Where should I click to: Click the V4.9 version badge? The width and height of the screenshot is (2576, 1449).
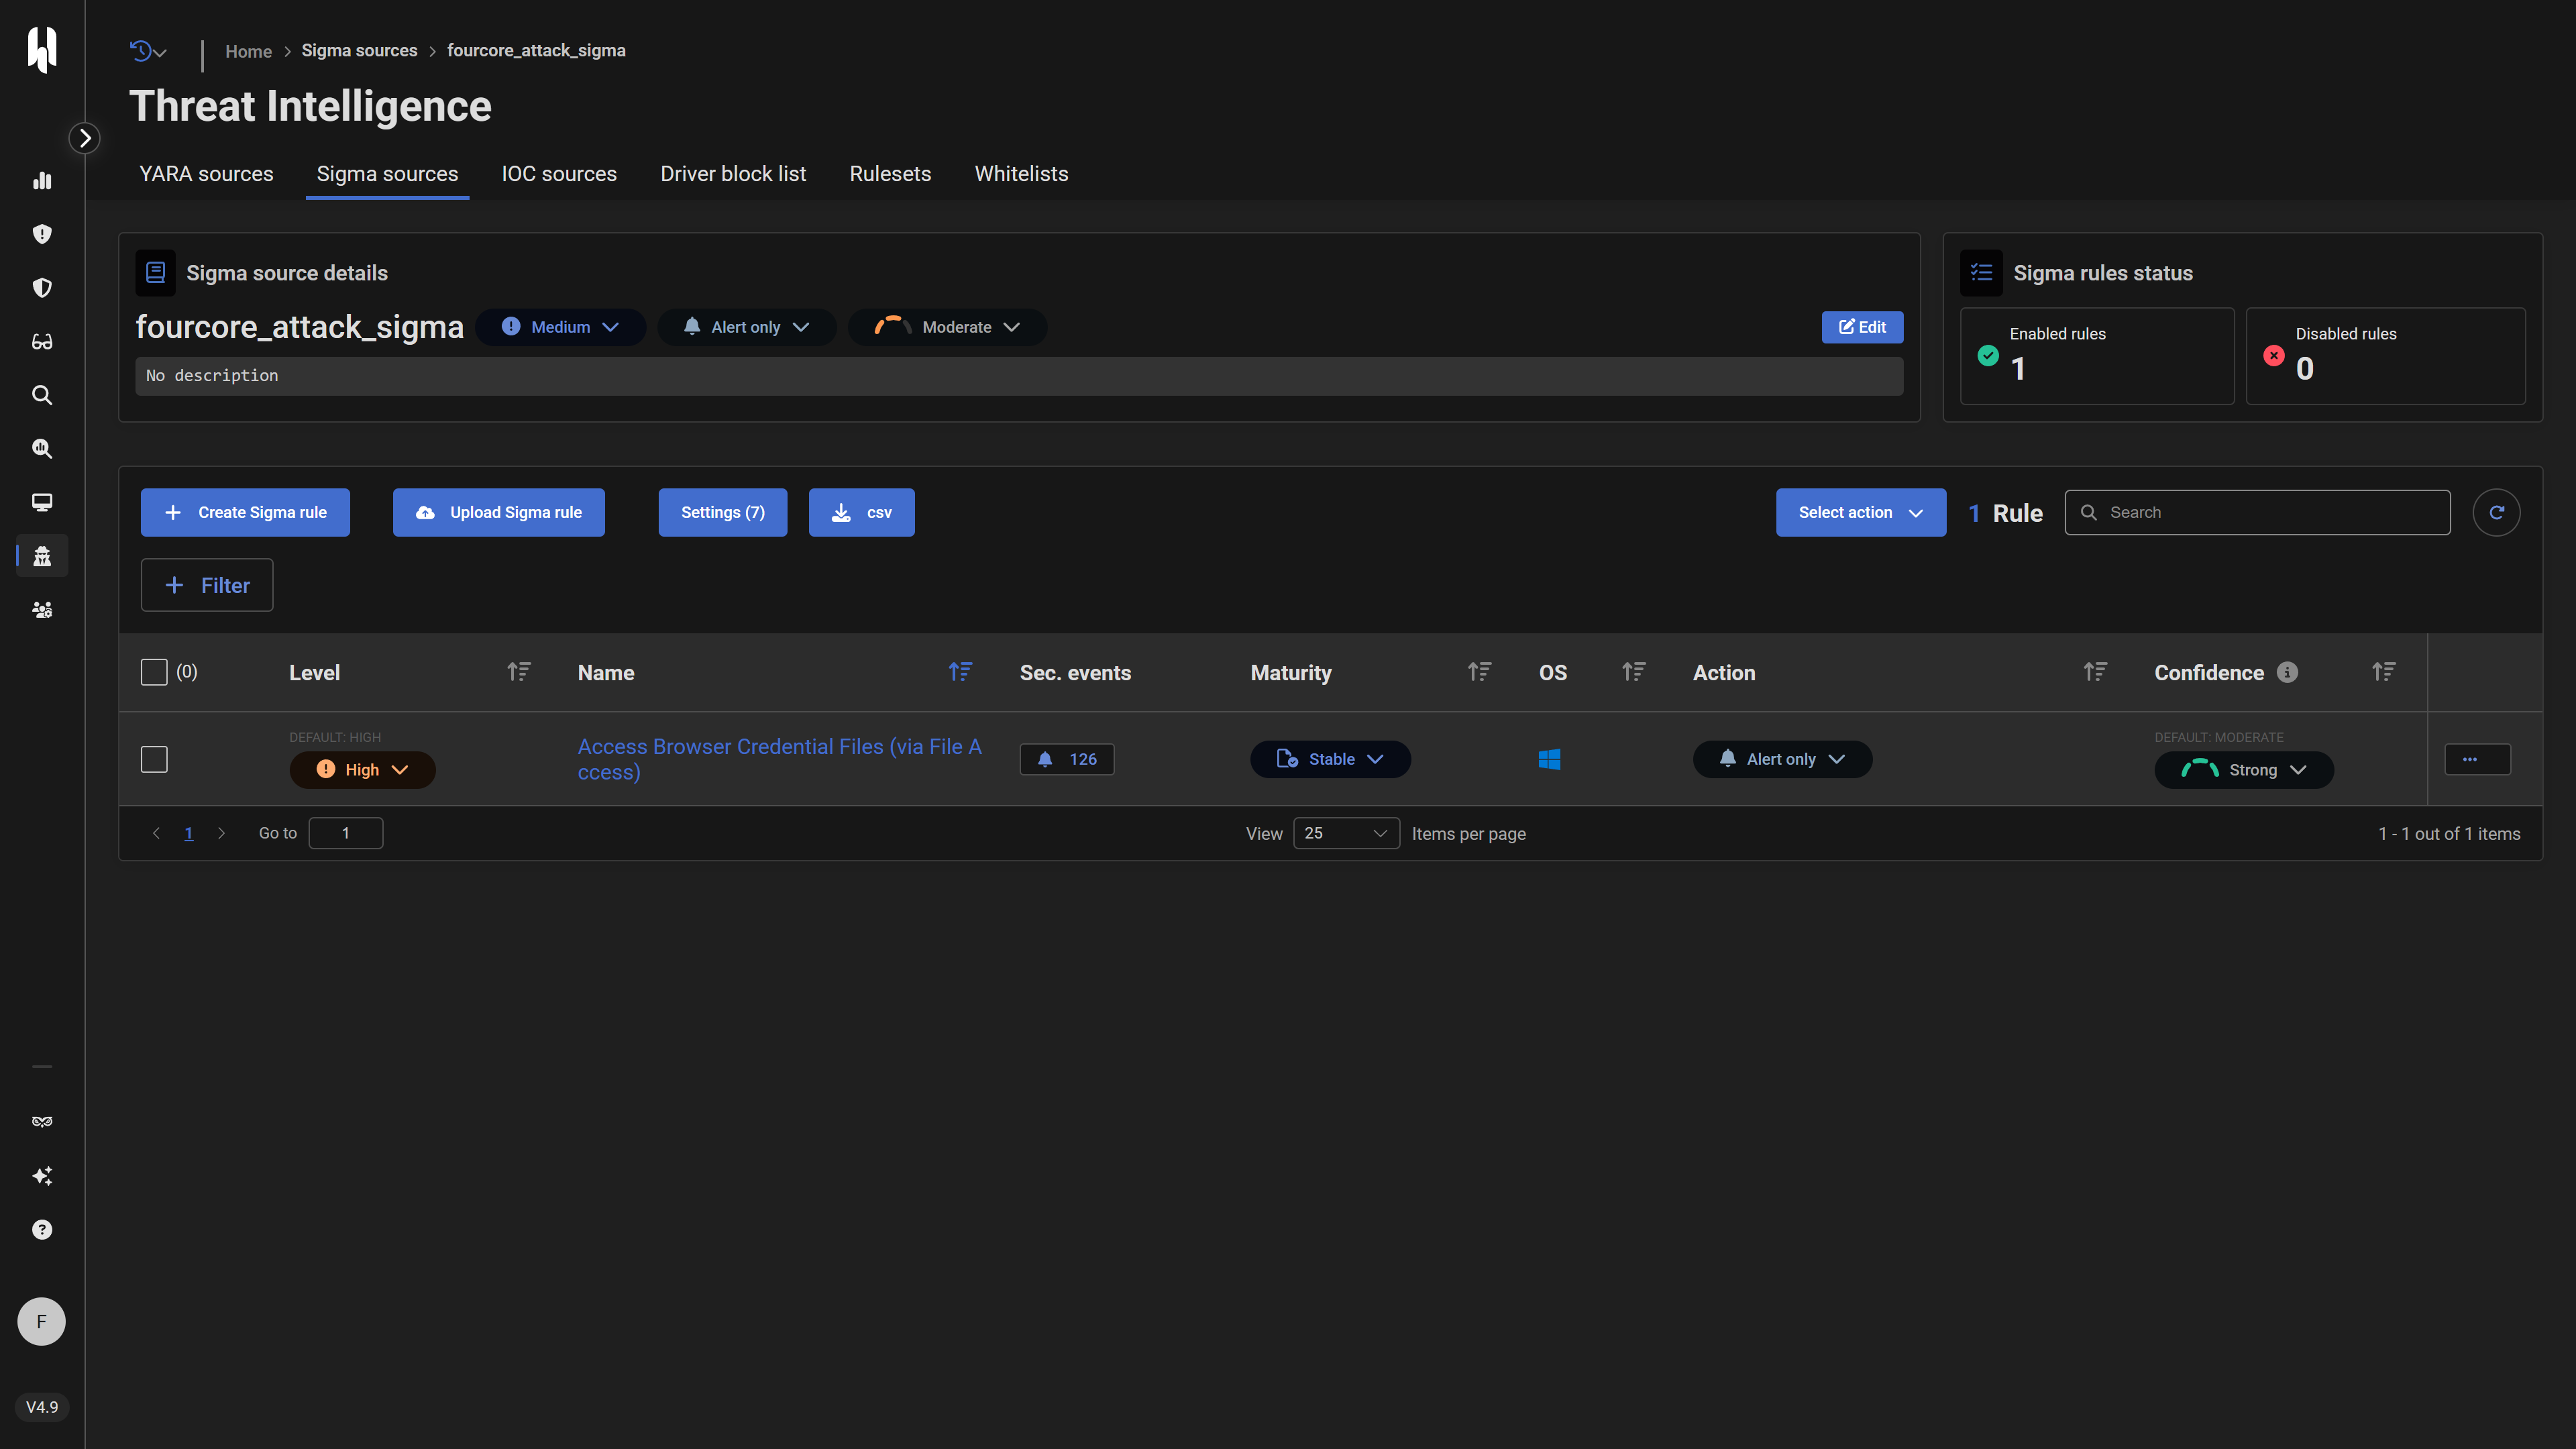42,1407
